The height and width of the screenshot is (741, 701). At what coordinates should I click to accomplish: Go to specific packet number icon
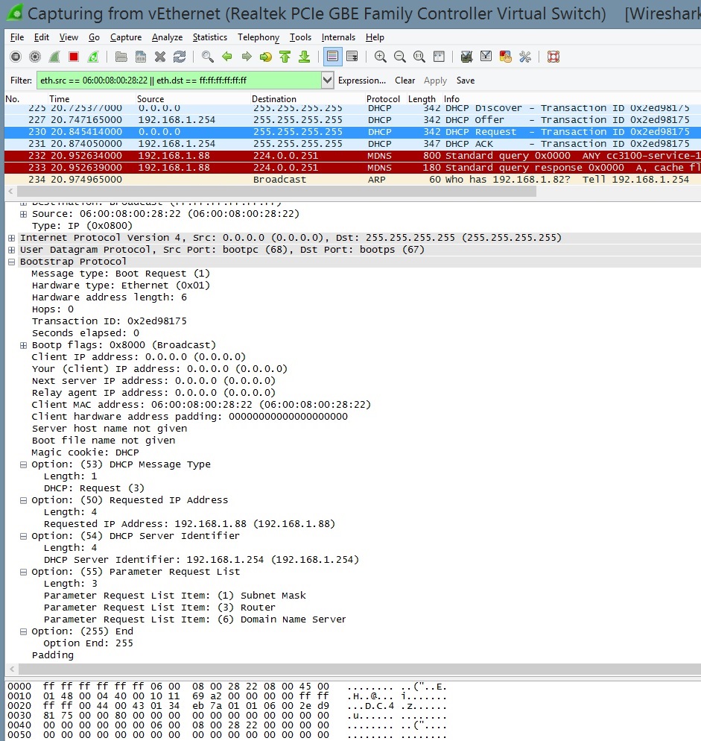tap(265, 57)
